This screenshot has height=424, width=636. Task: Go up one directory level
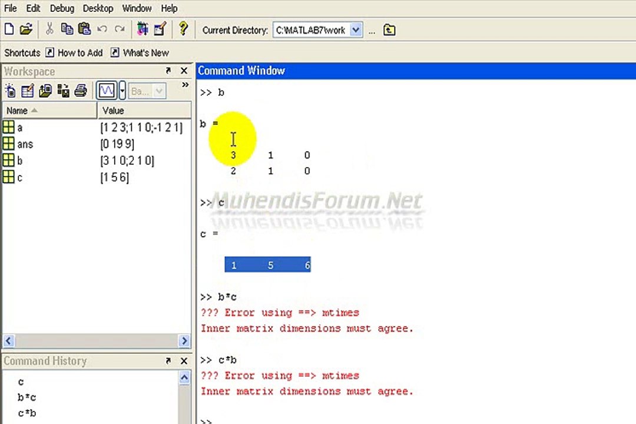click(389, 30)
